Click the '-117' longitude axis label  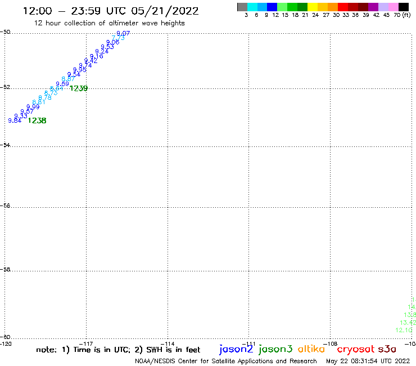86,343
